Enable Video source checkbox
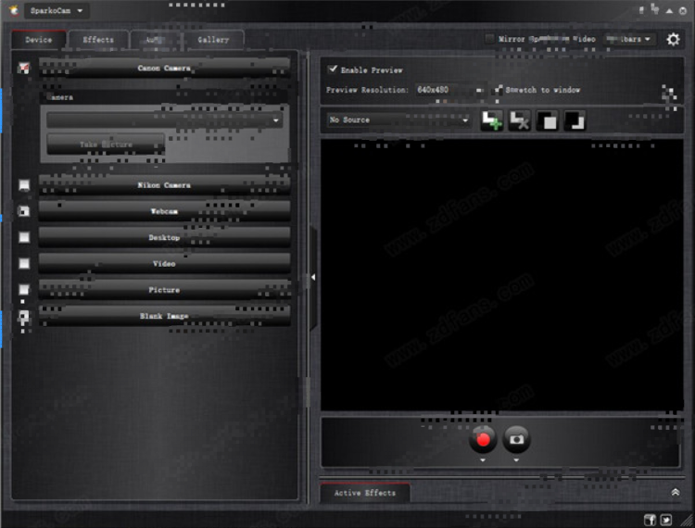This screenshot has width=695, height=528. pyautogui.click(x=24, y=263)
